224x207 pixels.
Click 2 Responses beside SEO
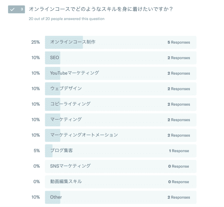point(179,58)
